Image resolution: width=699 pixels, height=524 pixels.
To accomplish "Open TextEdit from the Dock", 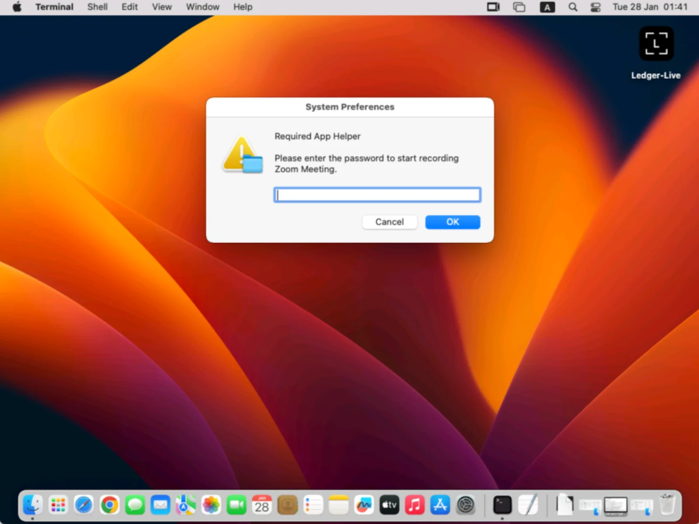I will point(528,505).
